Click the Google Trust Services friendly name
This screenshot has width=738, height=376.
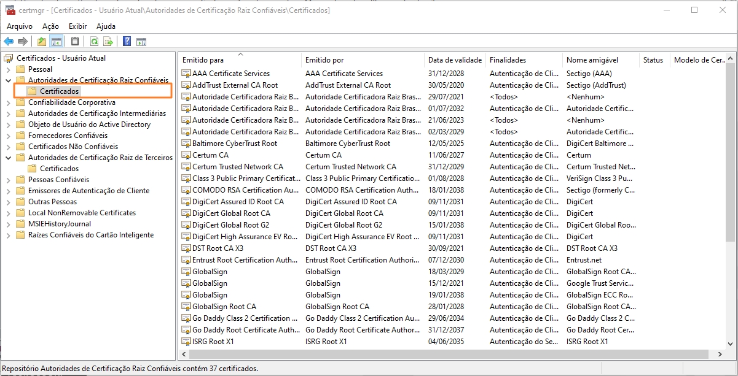click(x=600, y=283)
